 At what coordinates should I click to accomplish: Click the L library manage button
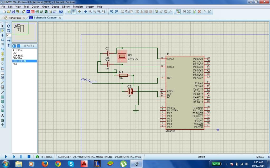click(x=18, y=46)
